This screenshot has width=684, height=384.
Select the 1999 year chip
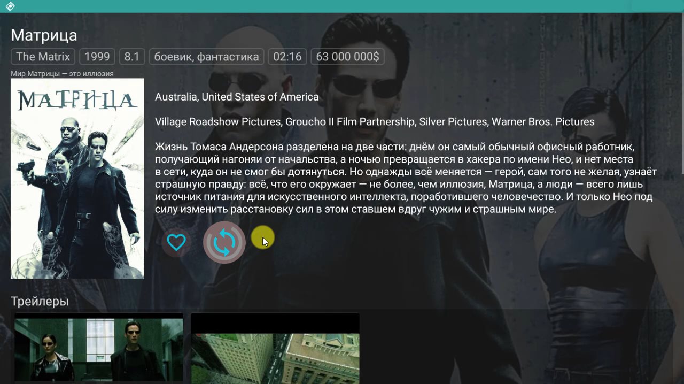tap(97, 57)
